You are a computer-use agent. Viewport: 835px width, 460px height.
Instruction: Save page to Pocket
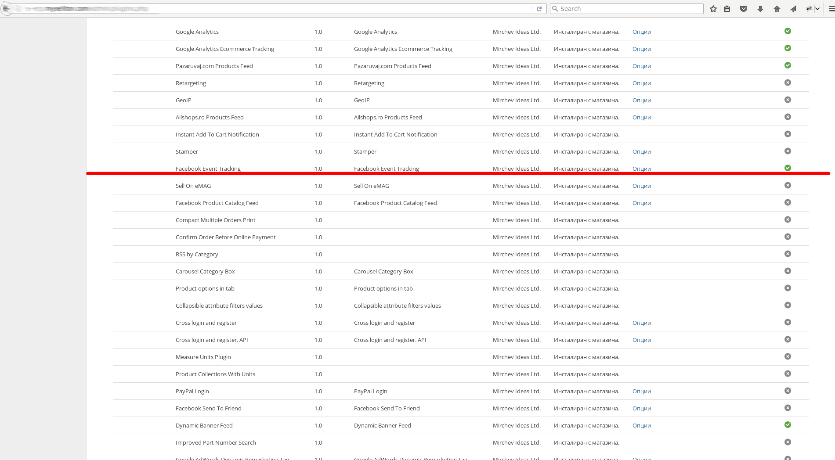[x=744, y=9]
